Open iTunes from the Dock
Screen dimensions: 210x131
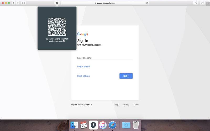coord(103,125)
